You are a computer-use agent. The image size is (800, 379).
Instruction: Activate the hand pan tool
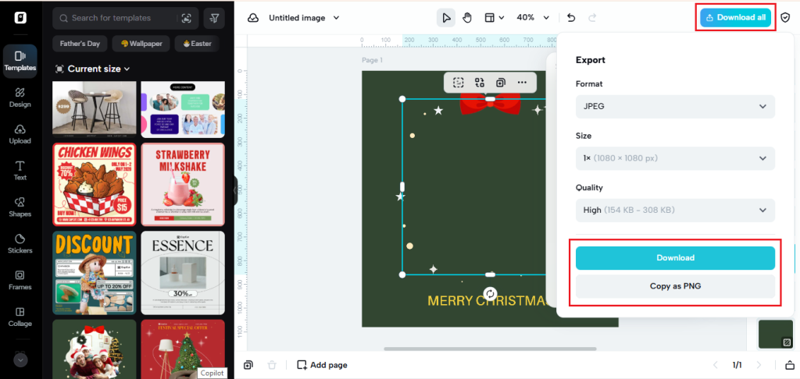(468, 17)
